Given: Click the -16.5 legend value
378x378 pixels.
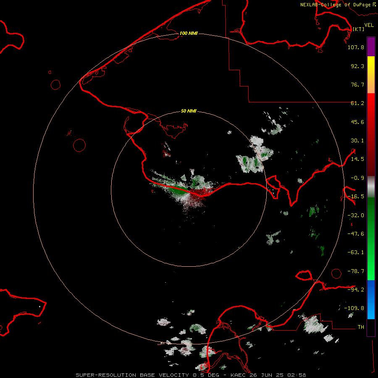Looking at the screenshot, I should [356, 197].
